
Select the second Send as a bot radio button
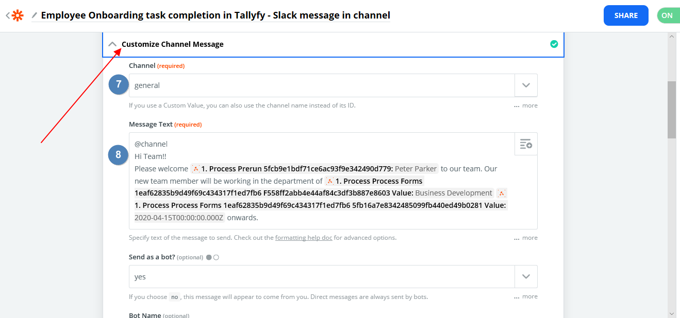coord(216,256)
